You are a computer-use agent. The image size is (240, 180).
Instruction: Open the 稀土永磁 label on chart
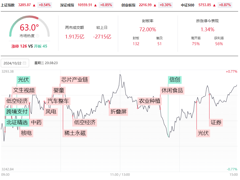75,133
